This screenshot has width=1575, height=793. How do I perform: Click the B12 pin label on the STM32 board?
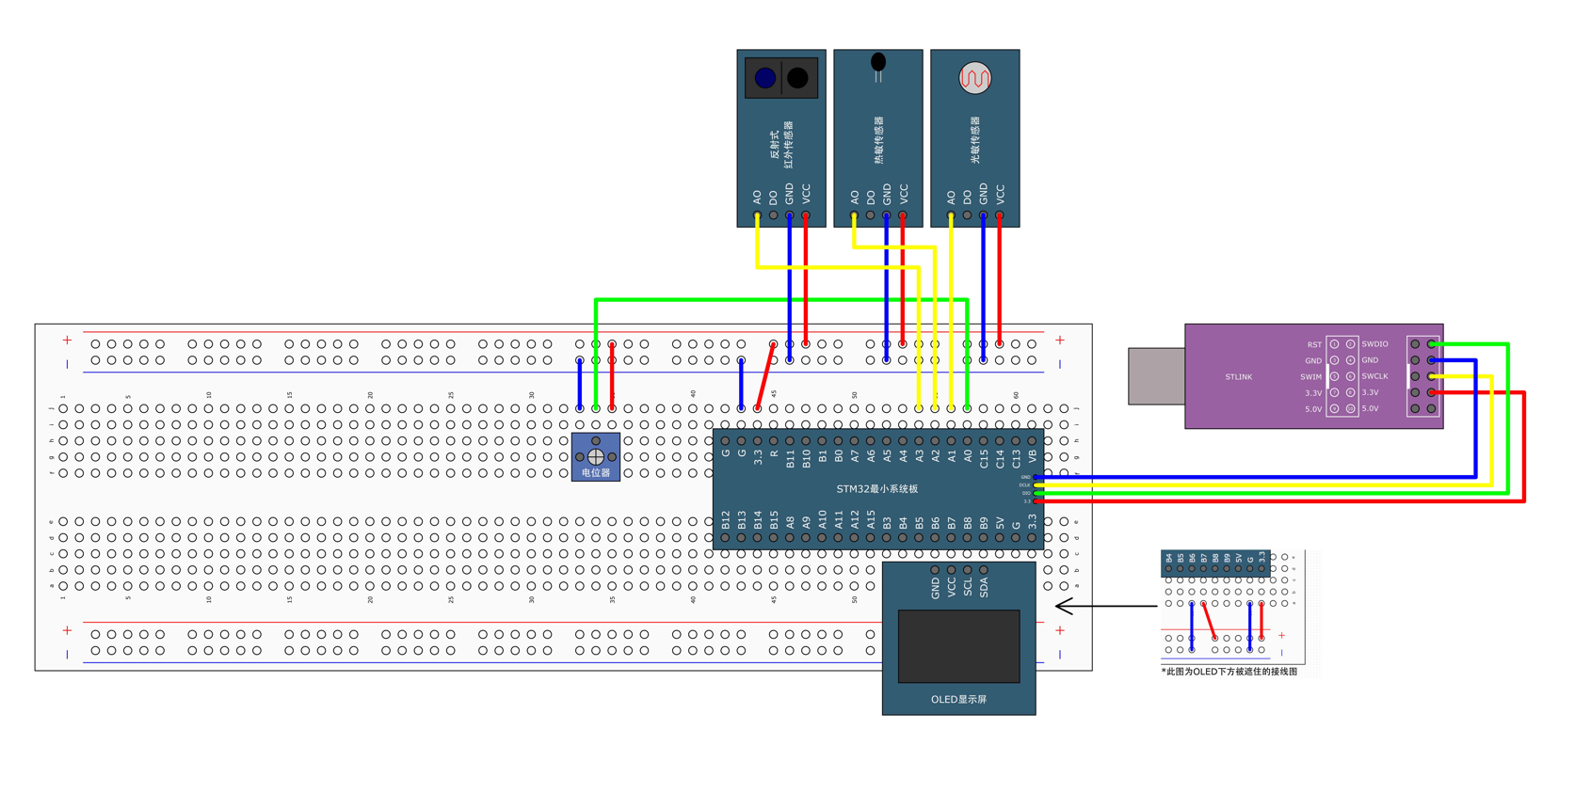tap(726, 520)
